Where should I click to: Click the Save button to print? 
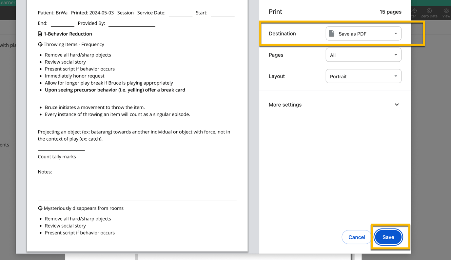388,237
